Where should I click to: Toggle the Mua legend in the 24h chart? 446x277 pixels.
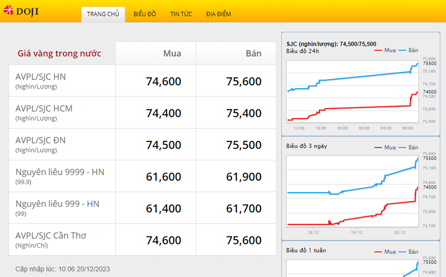point(385,50)
